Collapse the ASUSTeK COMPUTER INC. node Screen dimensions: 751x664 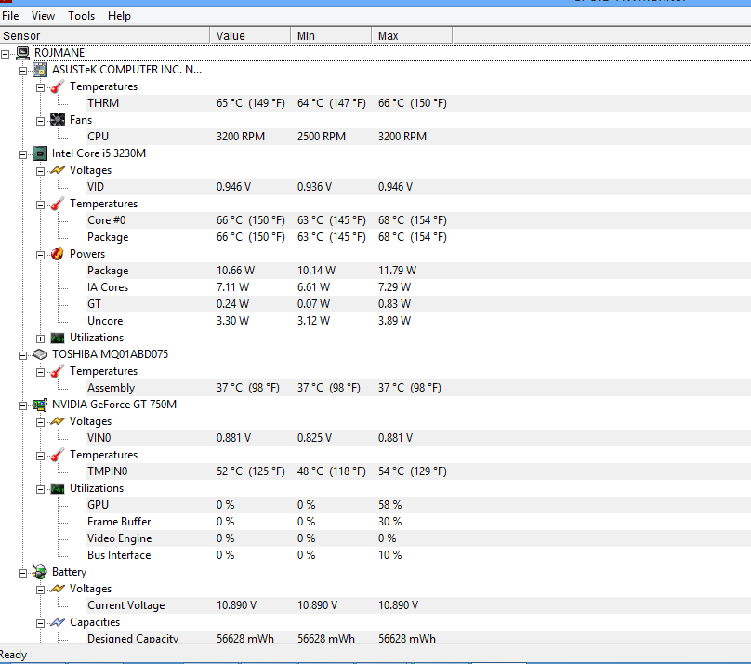point(22,71)
